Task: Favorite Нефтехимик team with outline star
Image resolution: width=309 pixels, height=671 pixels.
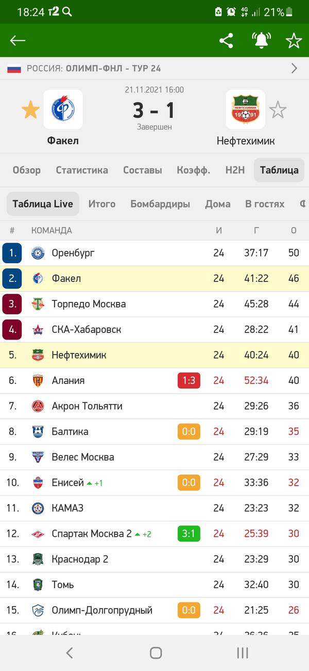Action: 278,110
